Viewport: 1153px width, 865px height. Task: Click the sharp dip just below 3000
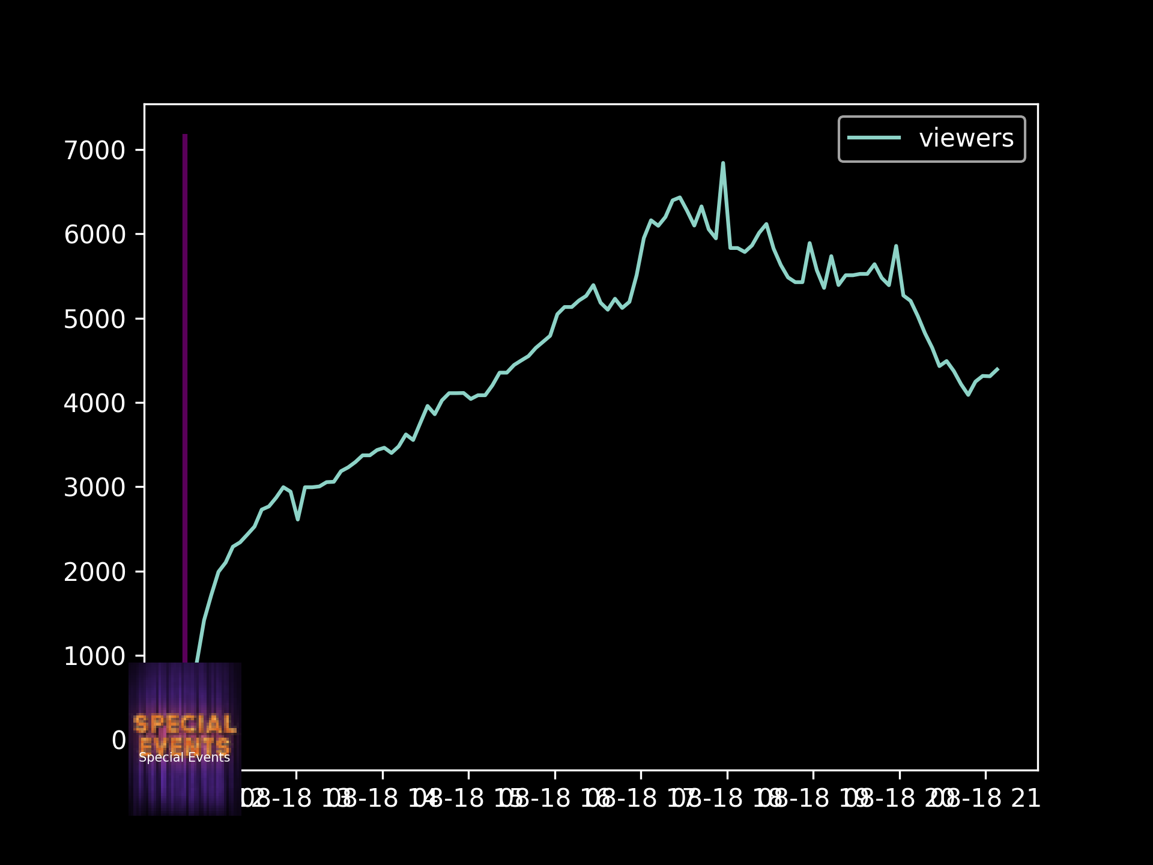(298, 519)
